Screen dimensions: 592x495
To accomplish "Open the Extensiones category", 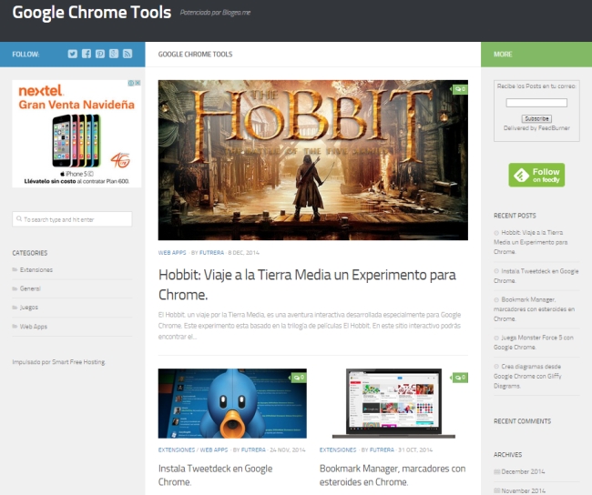I will click(x=36, y=270).
